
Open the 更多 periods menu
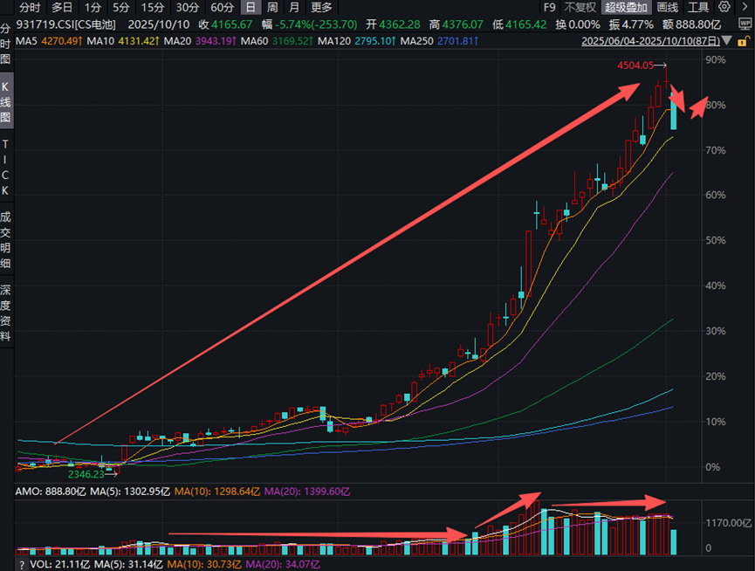(x=321, y=7)
